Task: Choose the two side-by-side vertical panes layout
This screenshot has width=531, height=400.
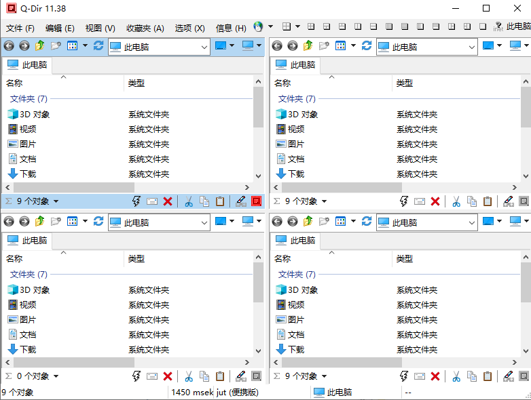Action: [358, 26]
